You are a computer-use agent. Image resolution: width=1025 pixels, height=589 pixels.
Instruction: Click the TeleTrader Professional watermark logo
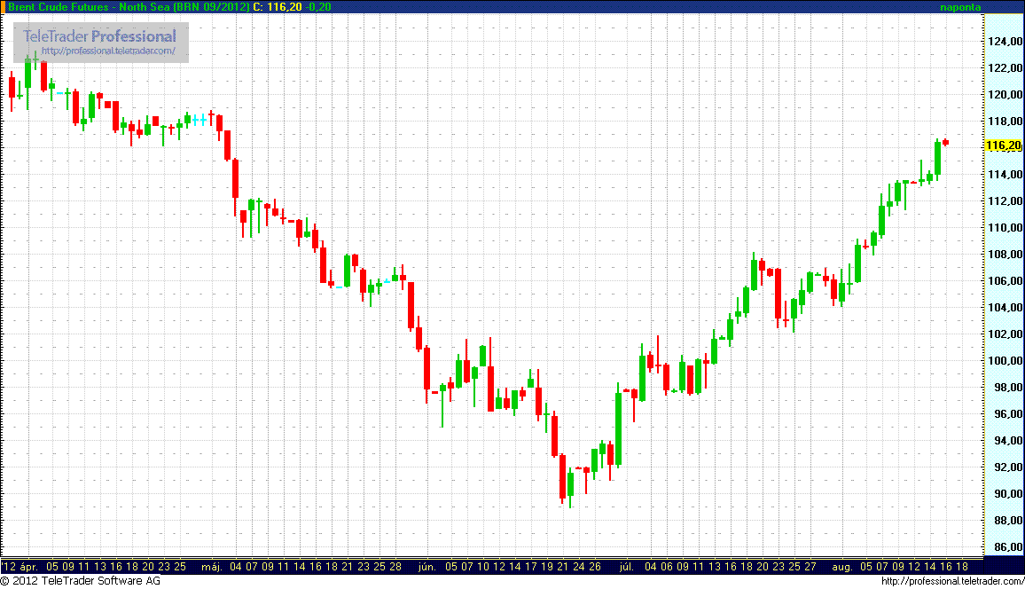tap(99, 36)
